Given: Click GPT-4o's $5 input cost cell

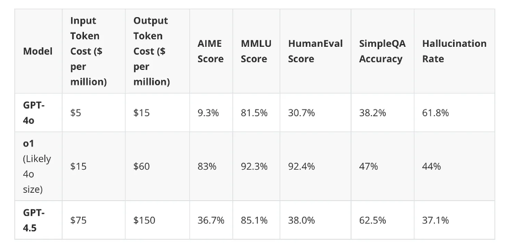Looking at the screenshot, I should point(76,112).
